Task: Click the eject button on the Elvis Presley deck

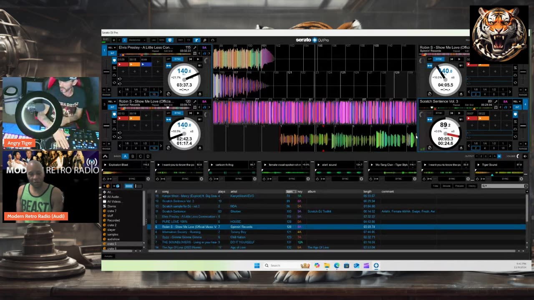Action: 200,94
